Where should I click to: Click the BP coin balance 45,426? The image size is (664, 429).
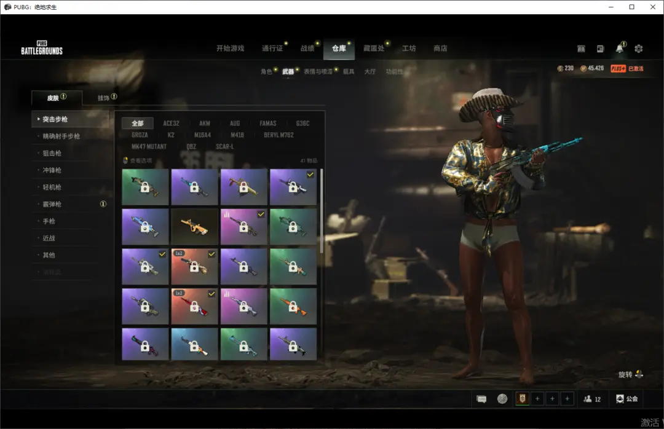pos(592,68)
